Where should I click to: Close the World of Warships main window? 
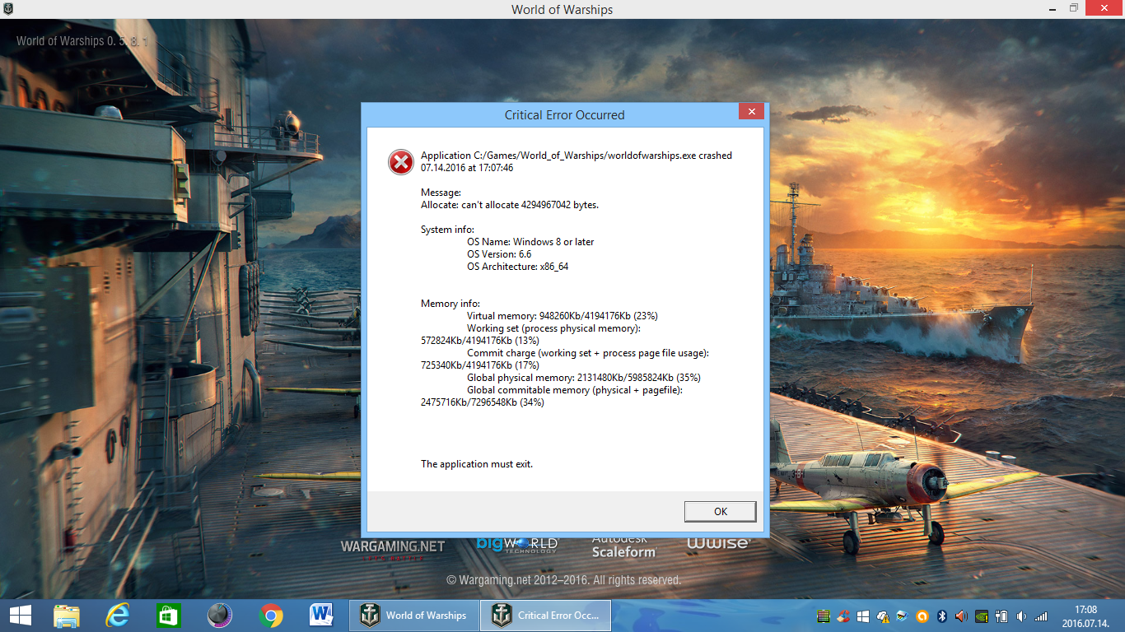coord(1104,8)
